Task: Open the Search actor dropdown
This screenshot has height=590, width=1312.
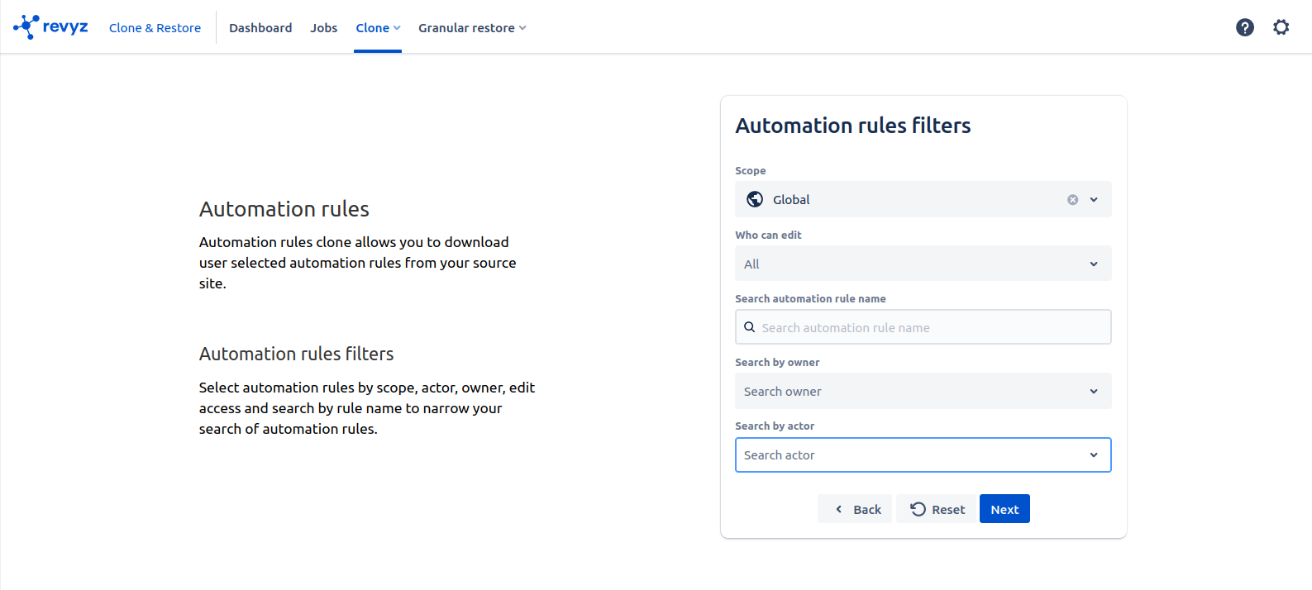Action: pyautogui.click(x=923, y=455)
